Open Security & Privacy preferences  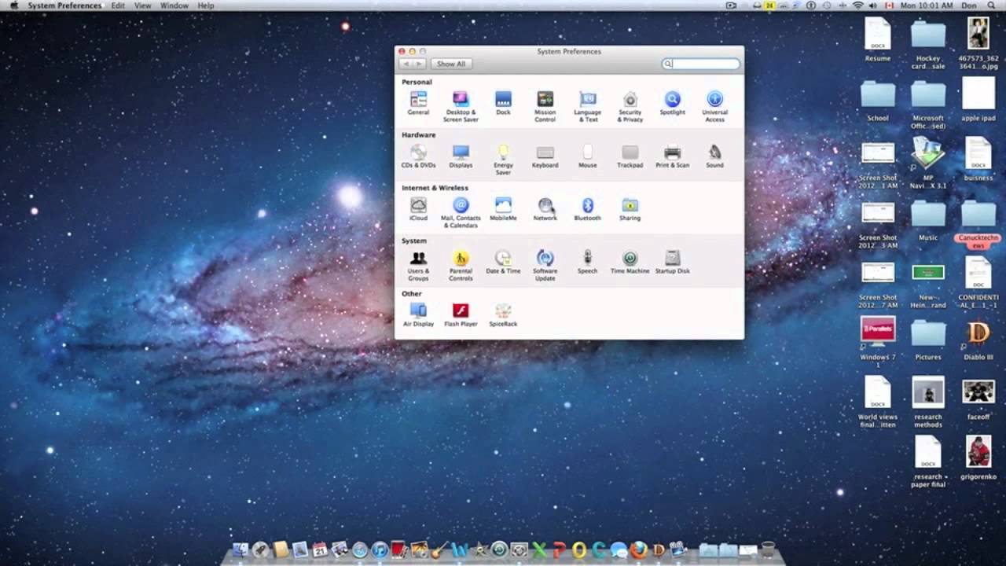click(630, 106)
